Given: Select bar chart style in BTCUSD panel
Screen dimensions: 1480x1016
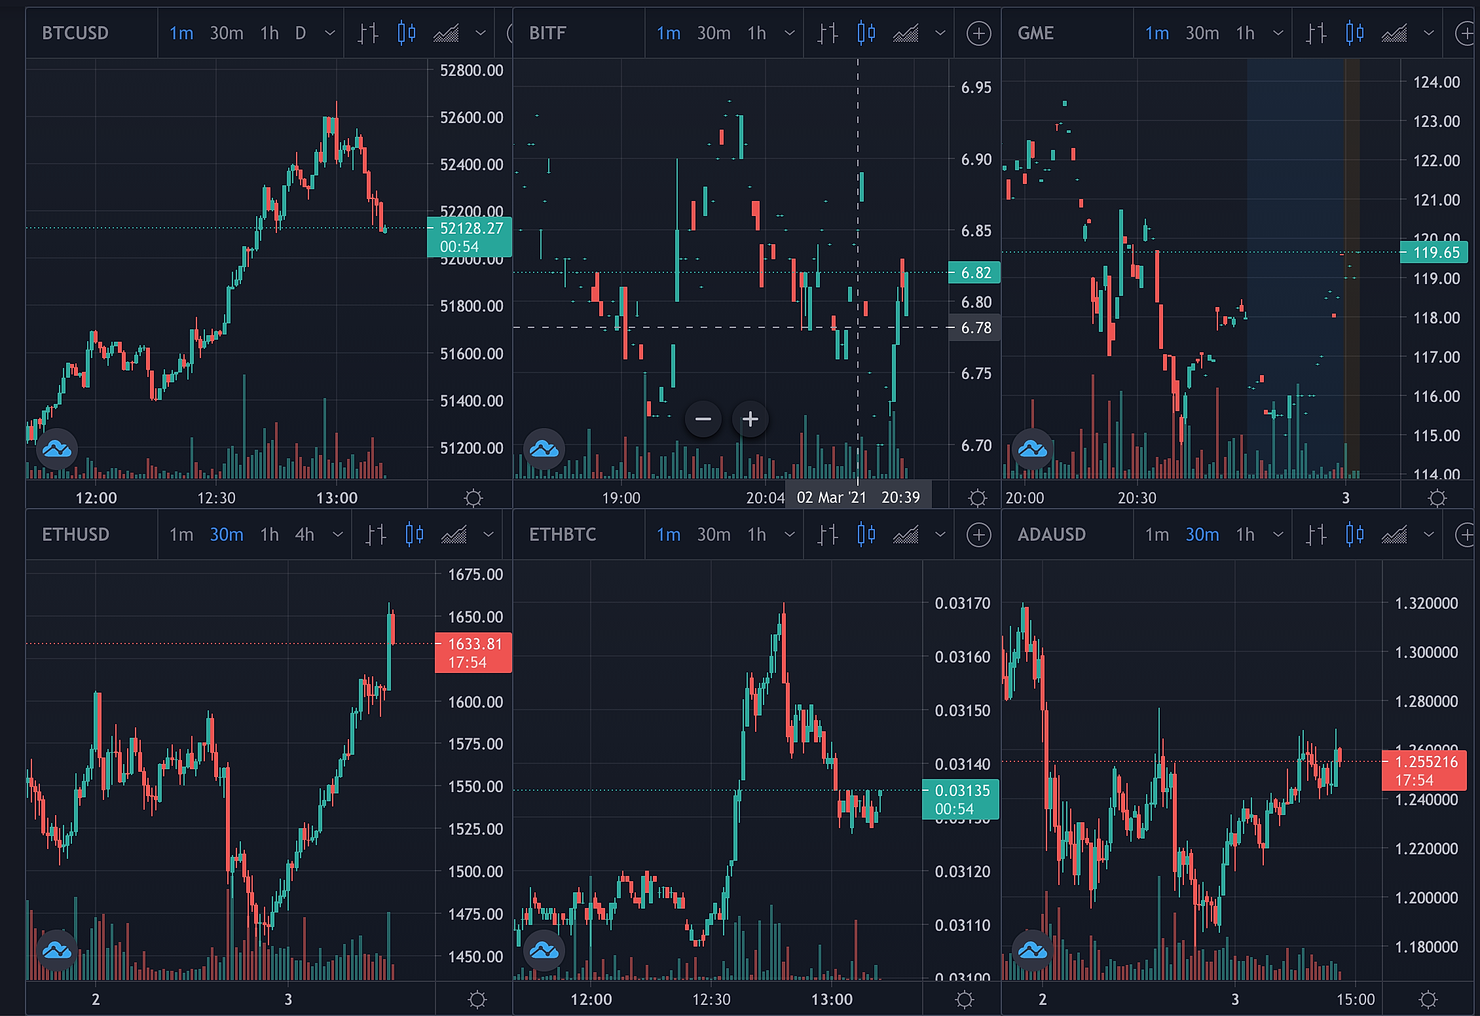Looking at the screenshot, I should pyautogui.click(x=369, y=33).
